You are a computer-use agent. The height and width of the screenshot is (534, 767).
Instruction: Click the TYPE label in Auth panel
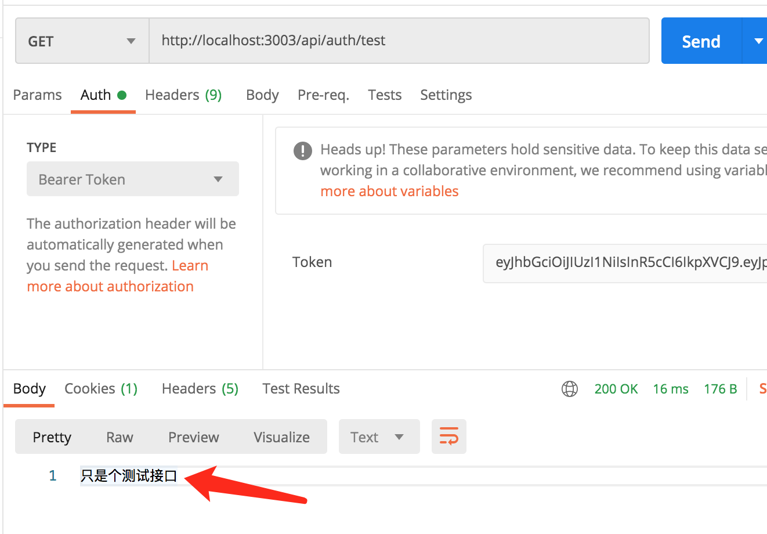click(42, 147)
